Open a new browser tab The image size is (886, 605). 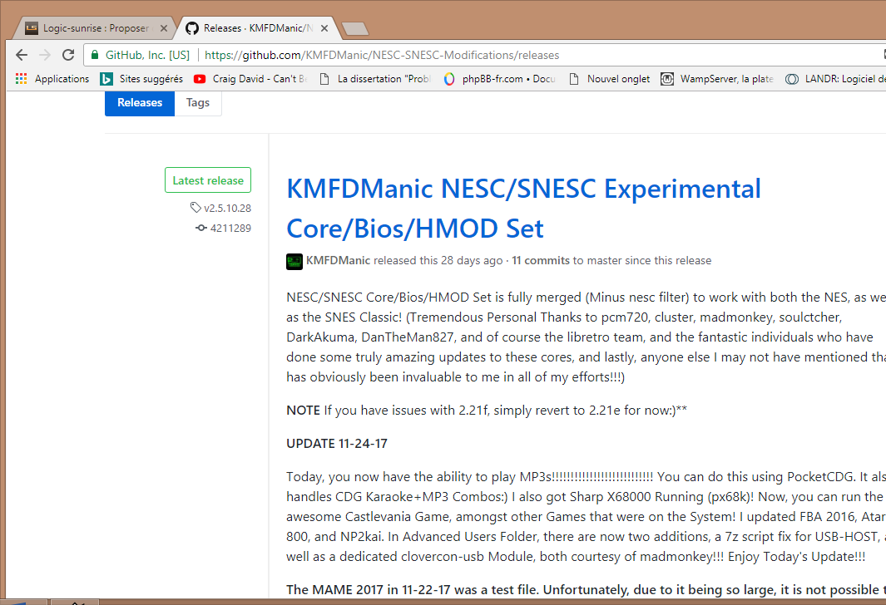pyautogui.click(x=355, y=28)
